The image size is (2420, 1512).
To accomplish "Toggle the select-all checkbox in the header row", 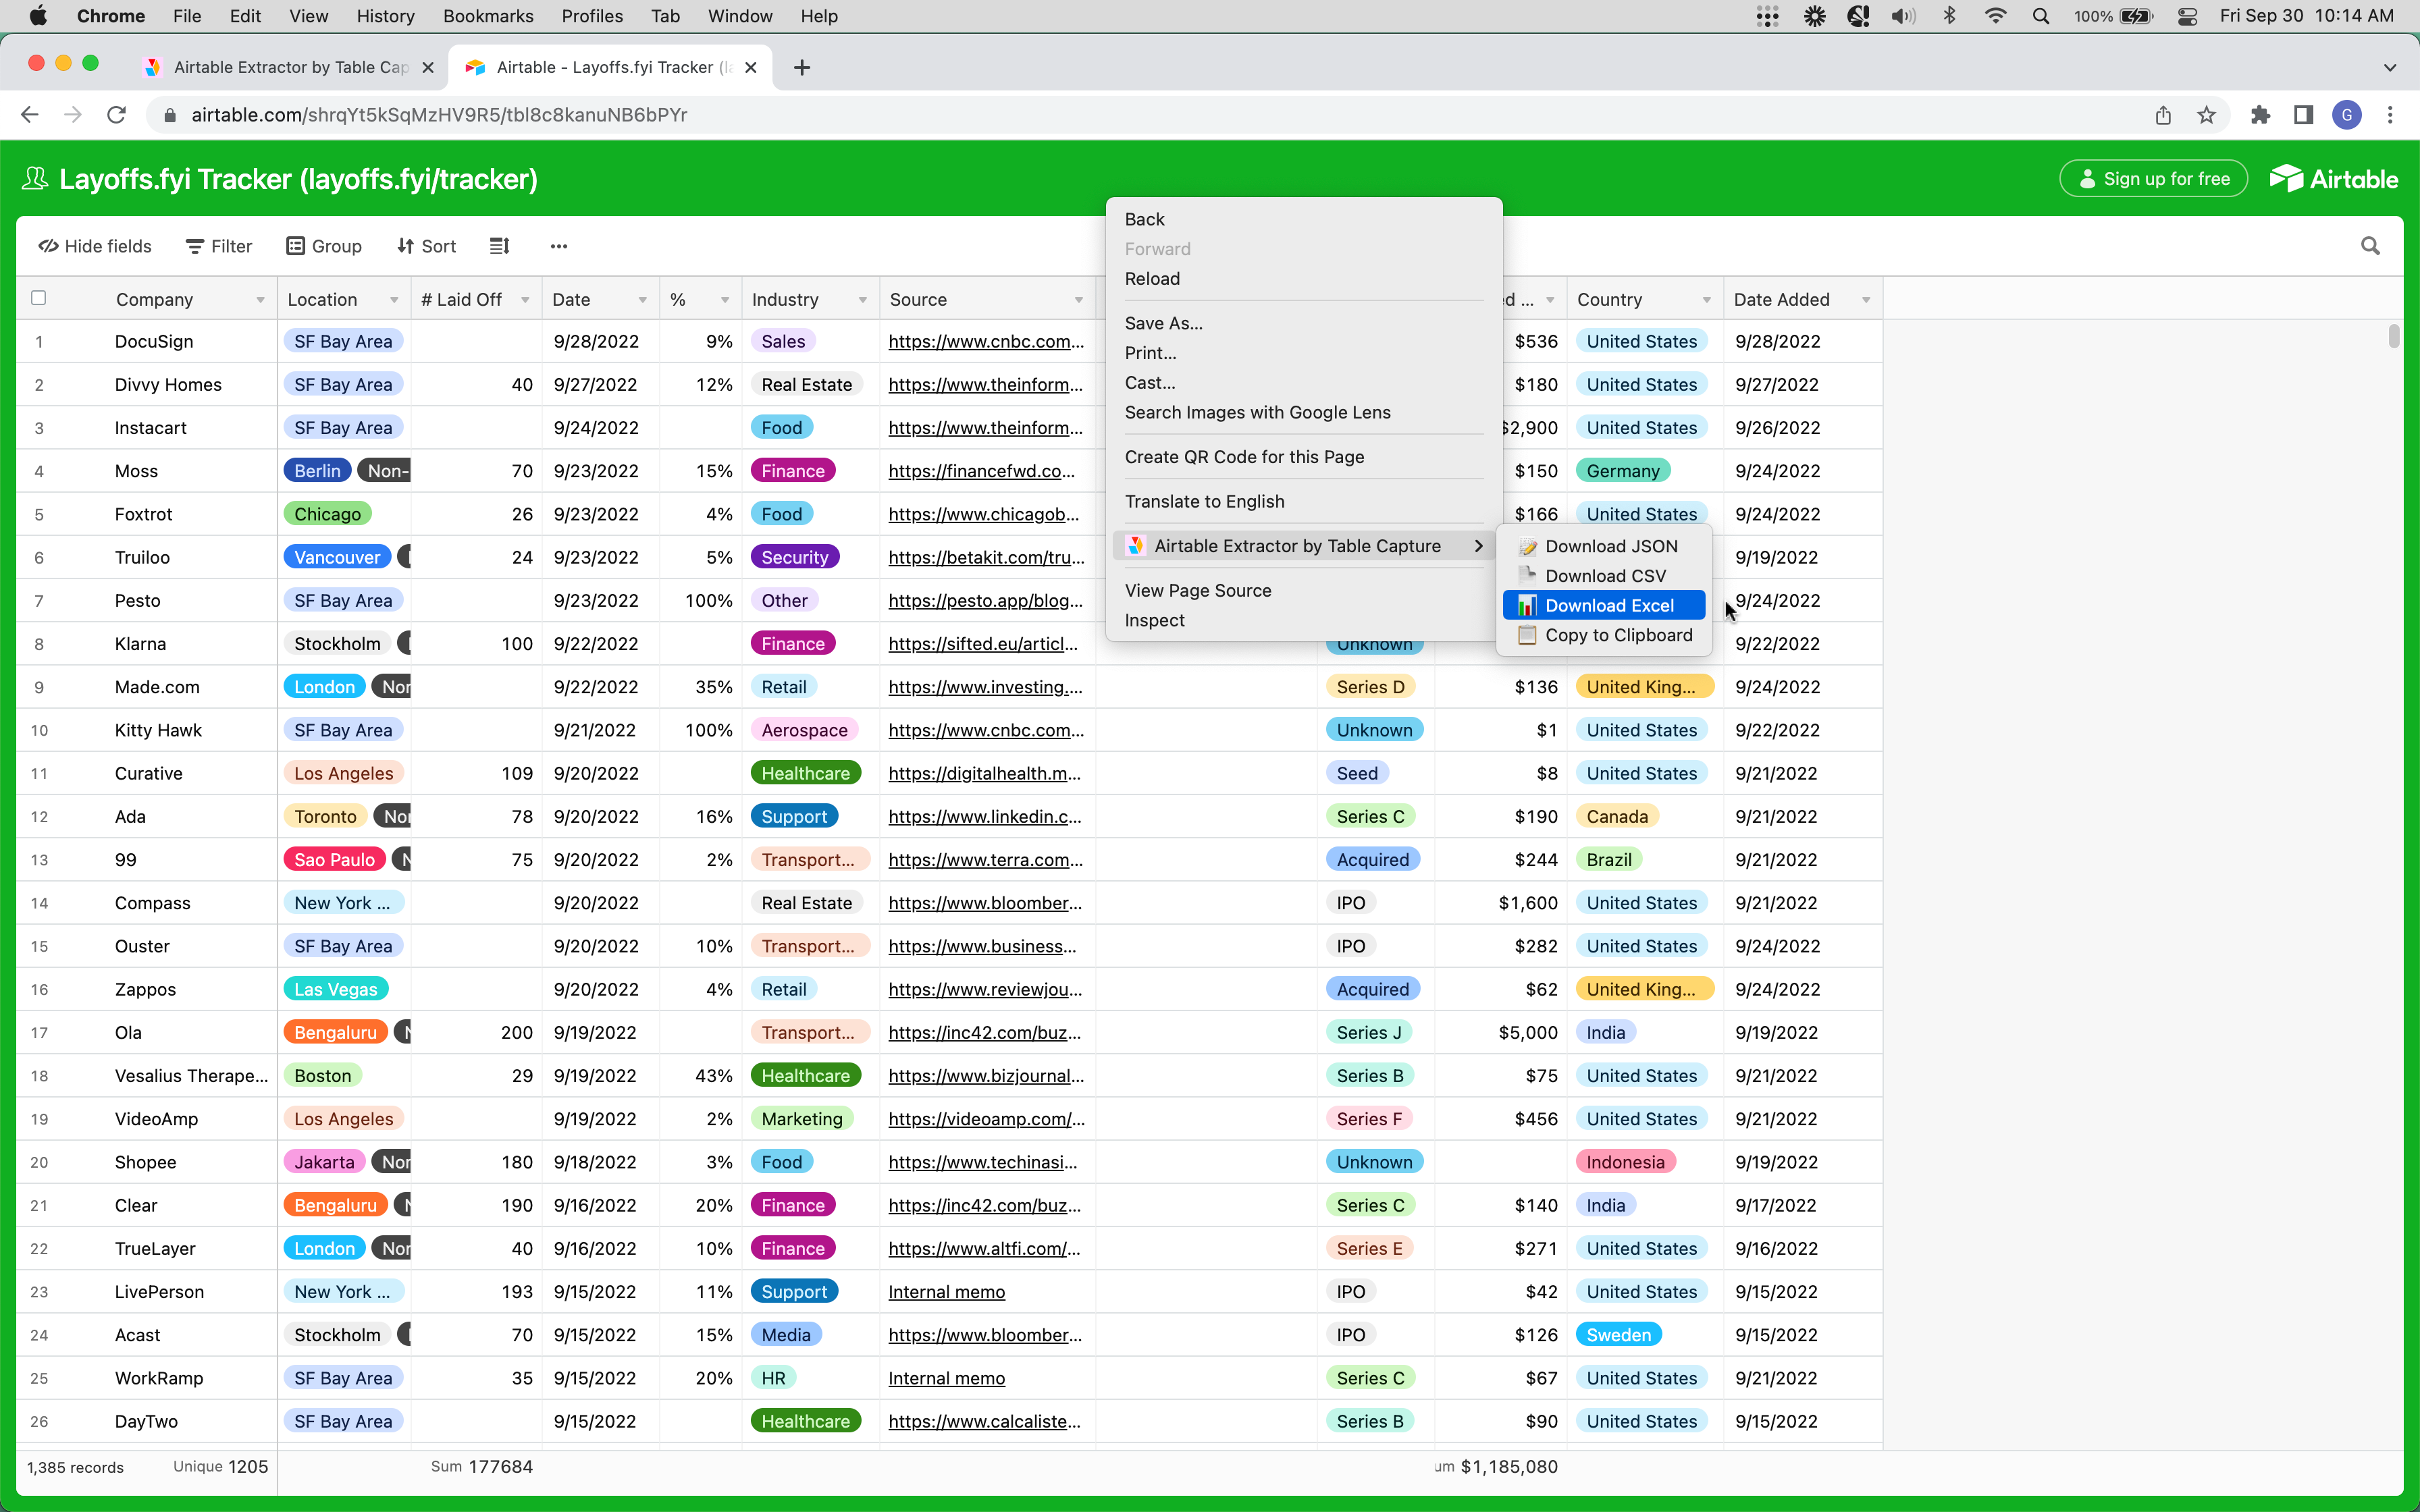I will click(x=39, y=298).
